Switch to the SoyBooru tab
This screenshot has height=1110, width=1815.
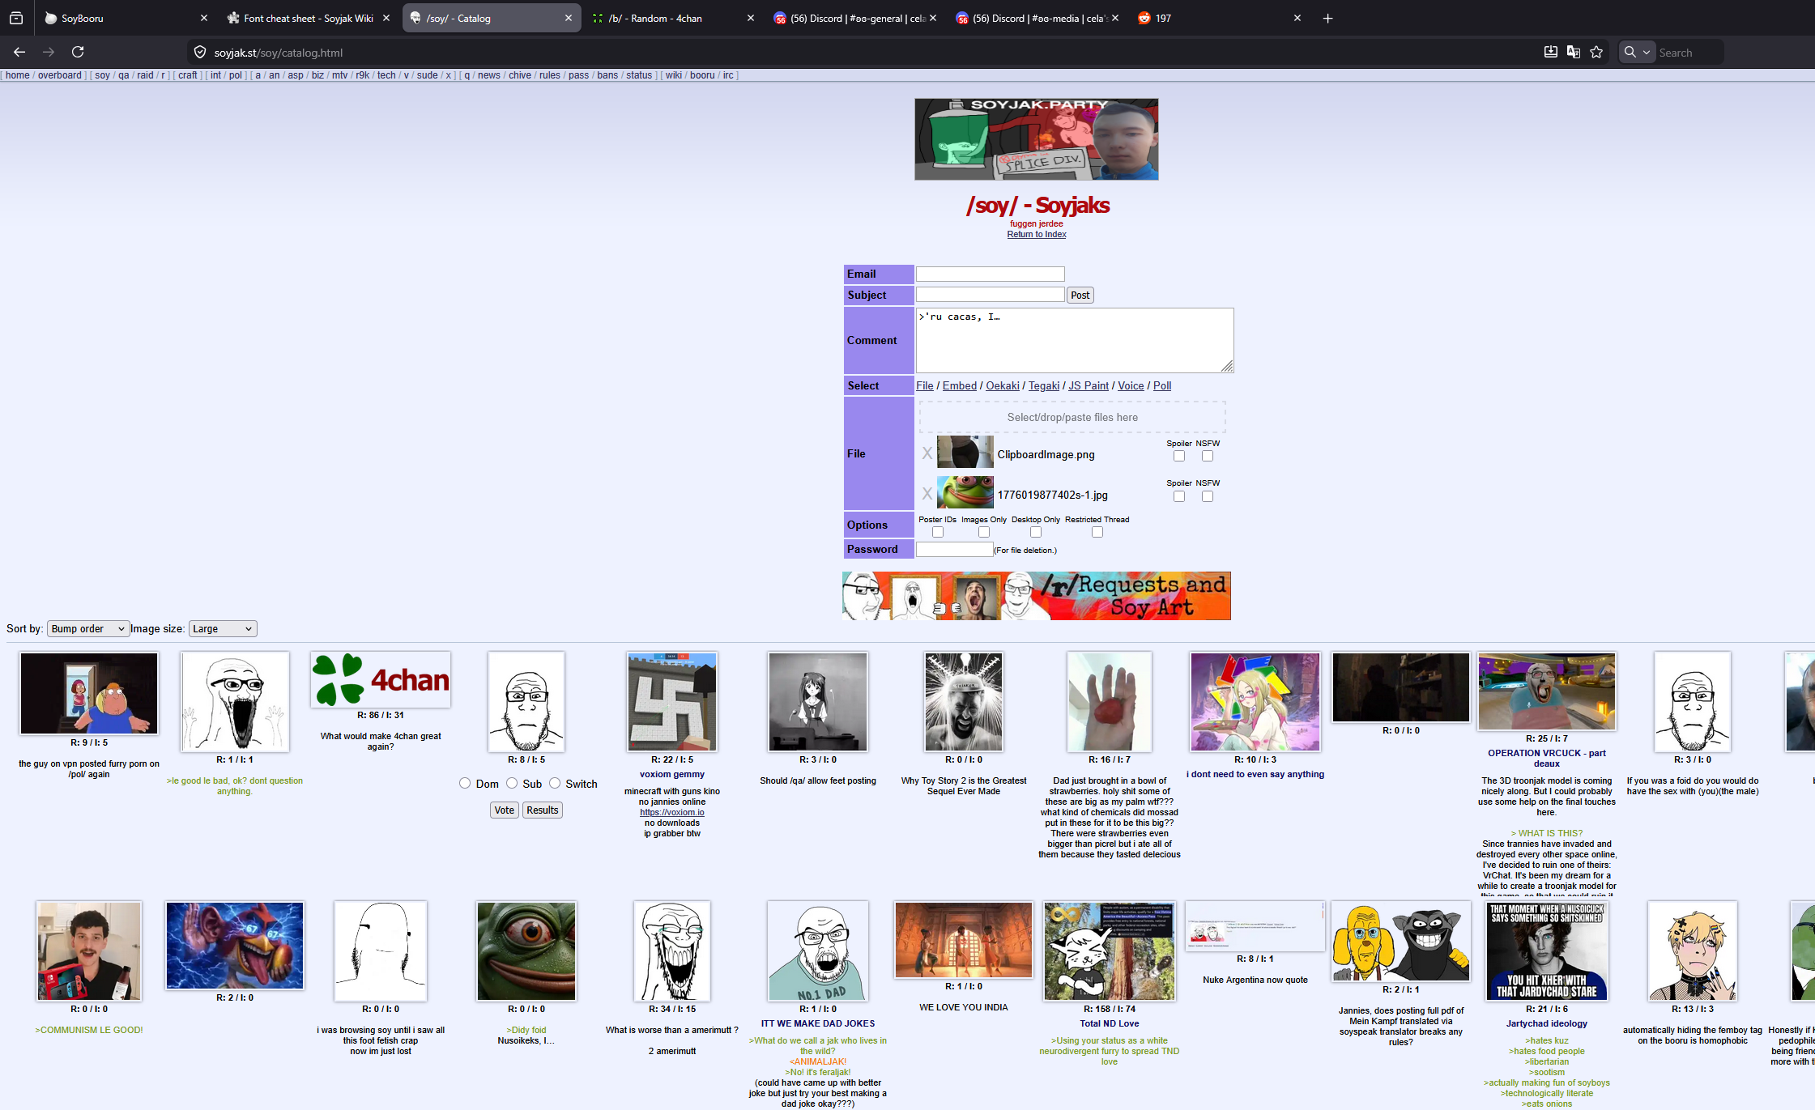click(x=121, y=18)
